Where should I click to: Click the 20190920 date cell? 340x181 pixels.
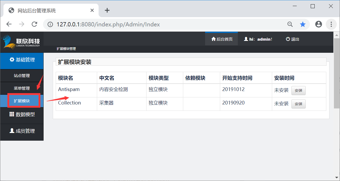[x=246, y=104]
